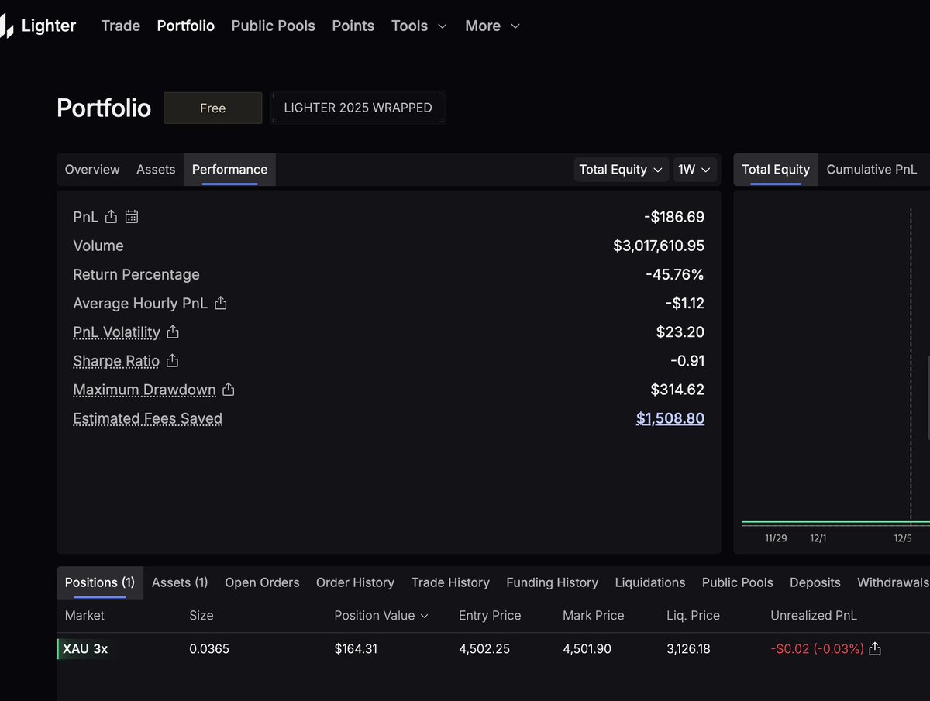Click the $164.31 position value cell
Viewport: 930px width, 701px height.
(x=356, y=649)
